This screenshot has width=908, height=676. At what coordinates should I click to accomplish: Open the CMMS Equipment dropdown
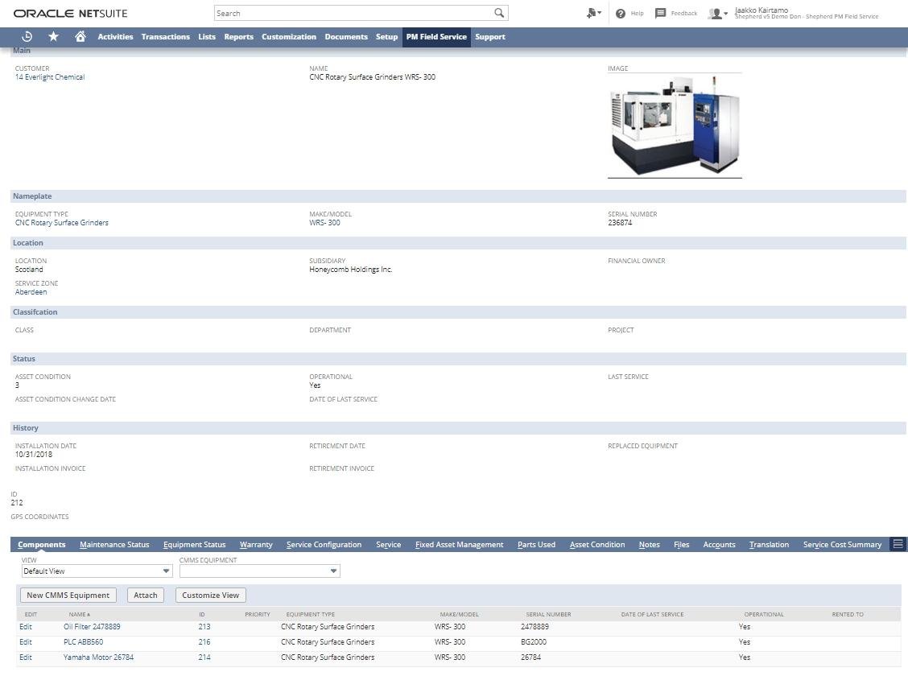click(259, 571)
